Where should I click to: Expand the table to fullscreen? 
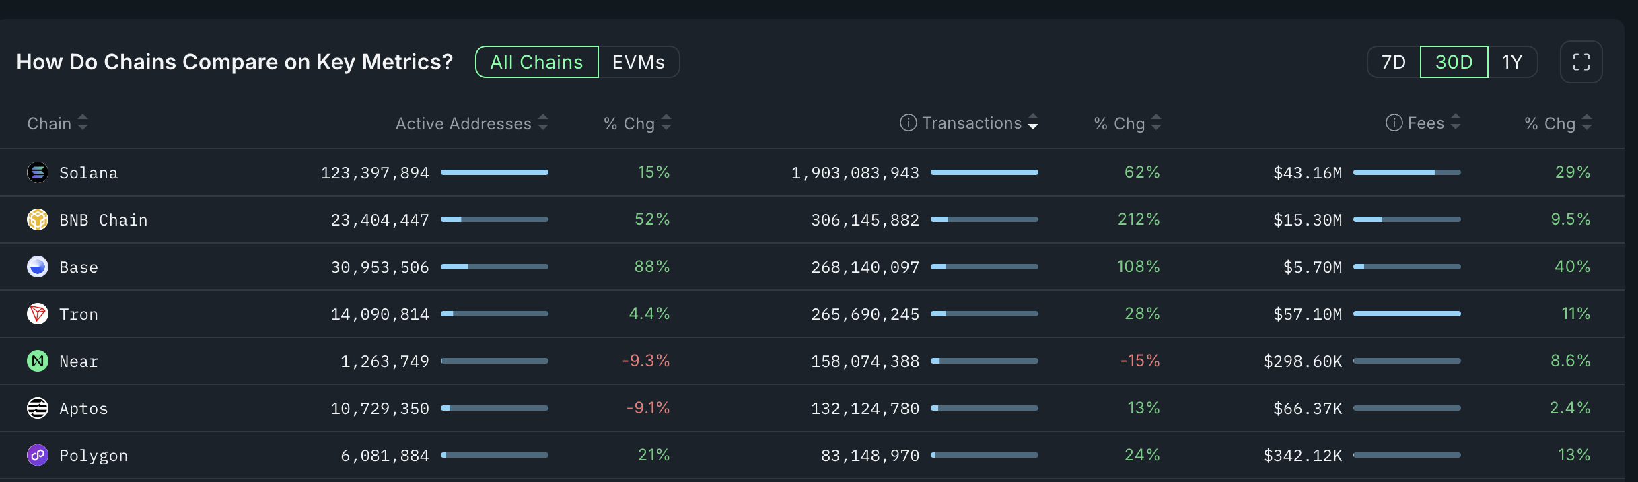[1581, 62]
